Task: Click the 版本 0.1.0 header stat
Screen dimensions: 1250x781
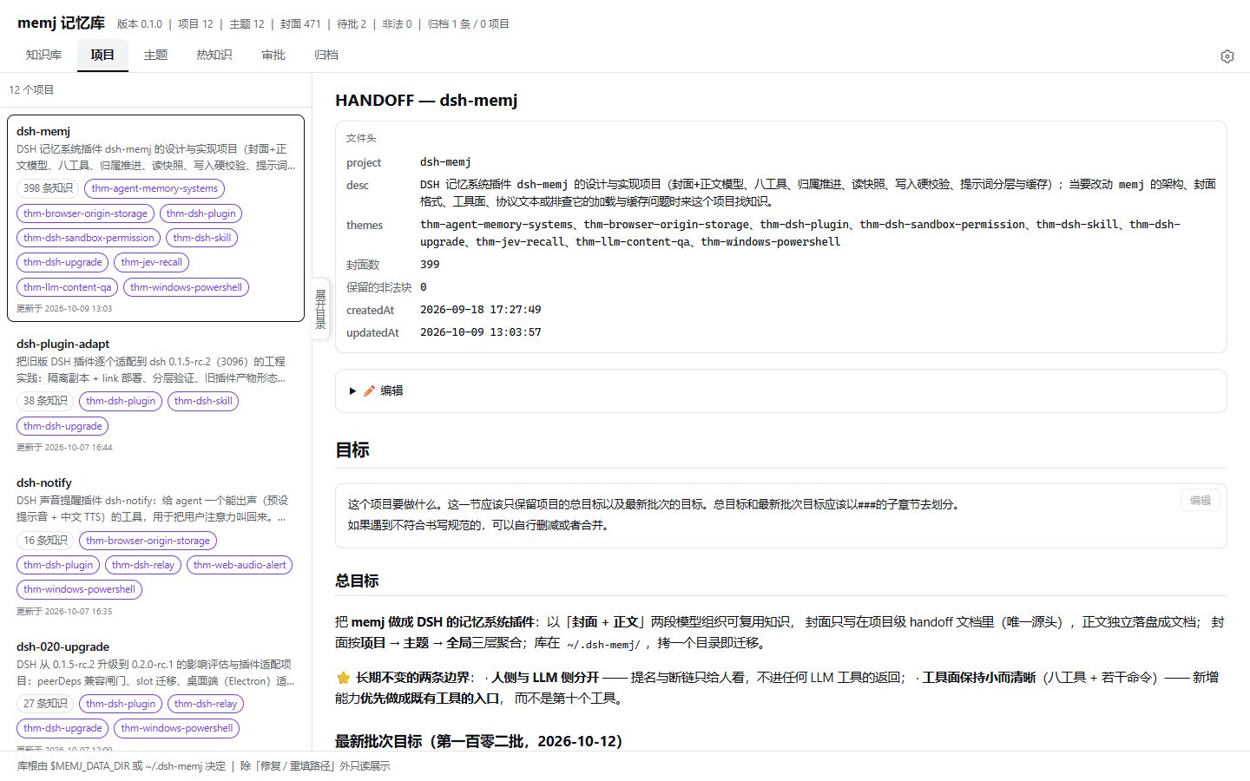Action: (x=140, y=24)
